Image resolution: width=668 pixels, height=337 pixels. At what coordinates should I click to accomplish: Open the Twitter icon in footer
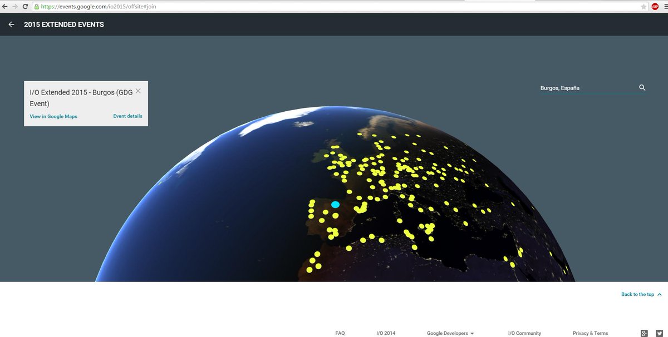tap(659, 333)
